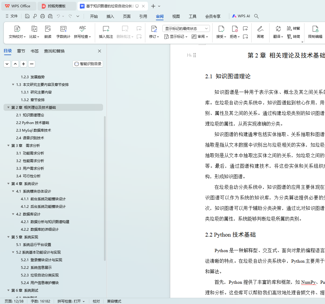Open the 审阅 pane dropdown
The width and height of the screenshot is (325, 304).
tap(200, 37)
